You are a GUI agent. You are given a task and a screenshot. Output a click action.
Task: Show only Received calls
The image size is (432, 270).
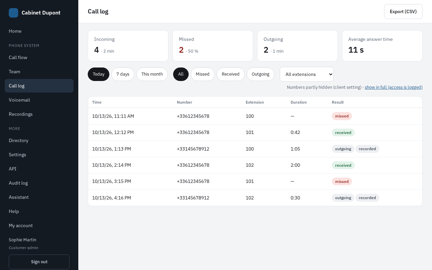[x=231, y=74]
